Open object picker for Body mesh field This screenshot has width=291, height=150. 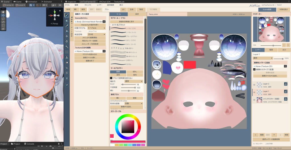click(x=104, y=22)
